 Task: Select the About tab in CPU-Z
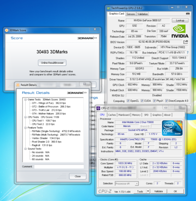point(167,115)
